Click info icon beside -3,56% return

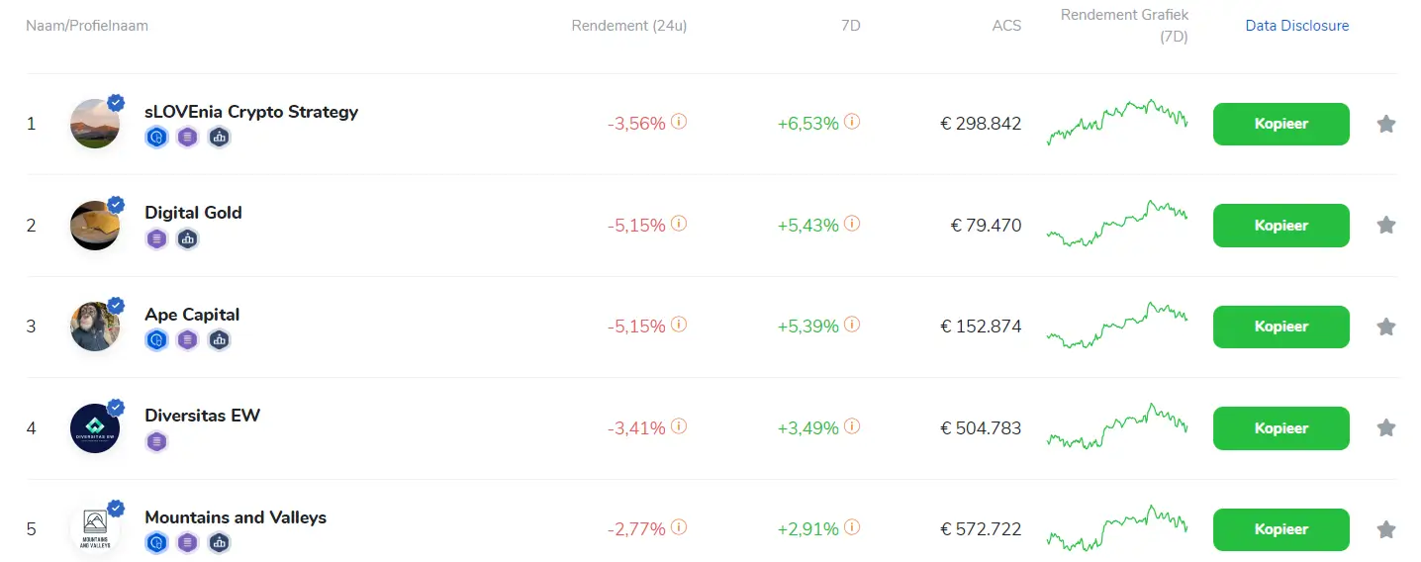679,122
